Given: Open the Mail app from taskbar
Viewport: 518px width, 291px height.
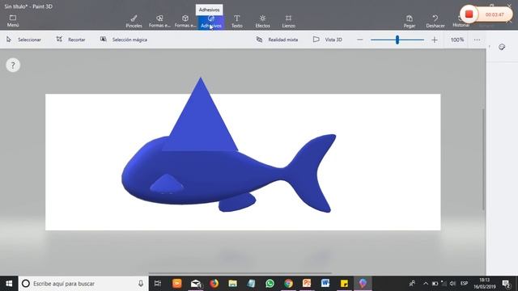Looking at the screenshot, I should 196,284.
